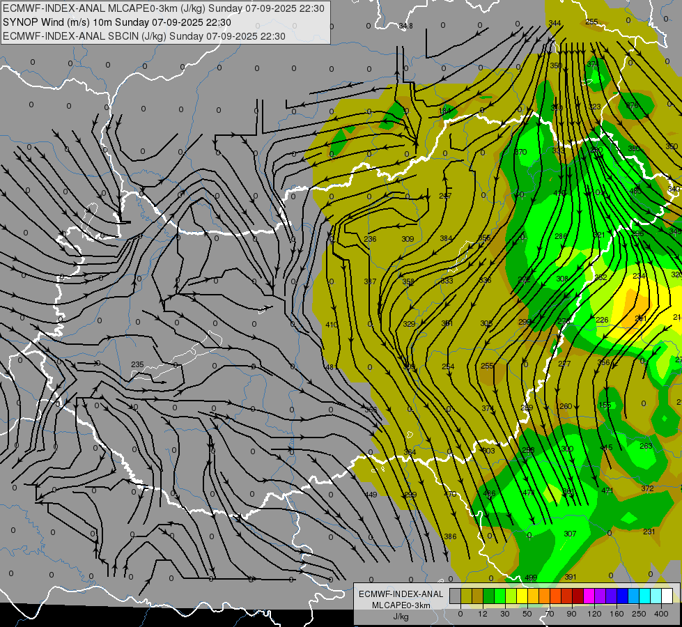Click the ECMWF-INDEX-ANAL label in the legend box

401,594
